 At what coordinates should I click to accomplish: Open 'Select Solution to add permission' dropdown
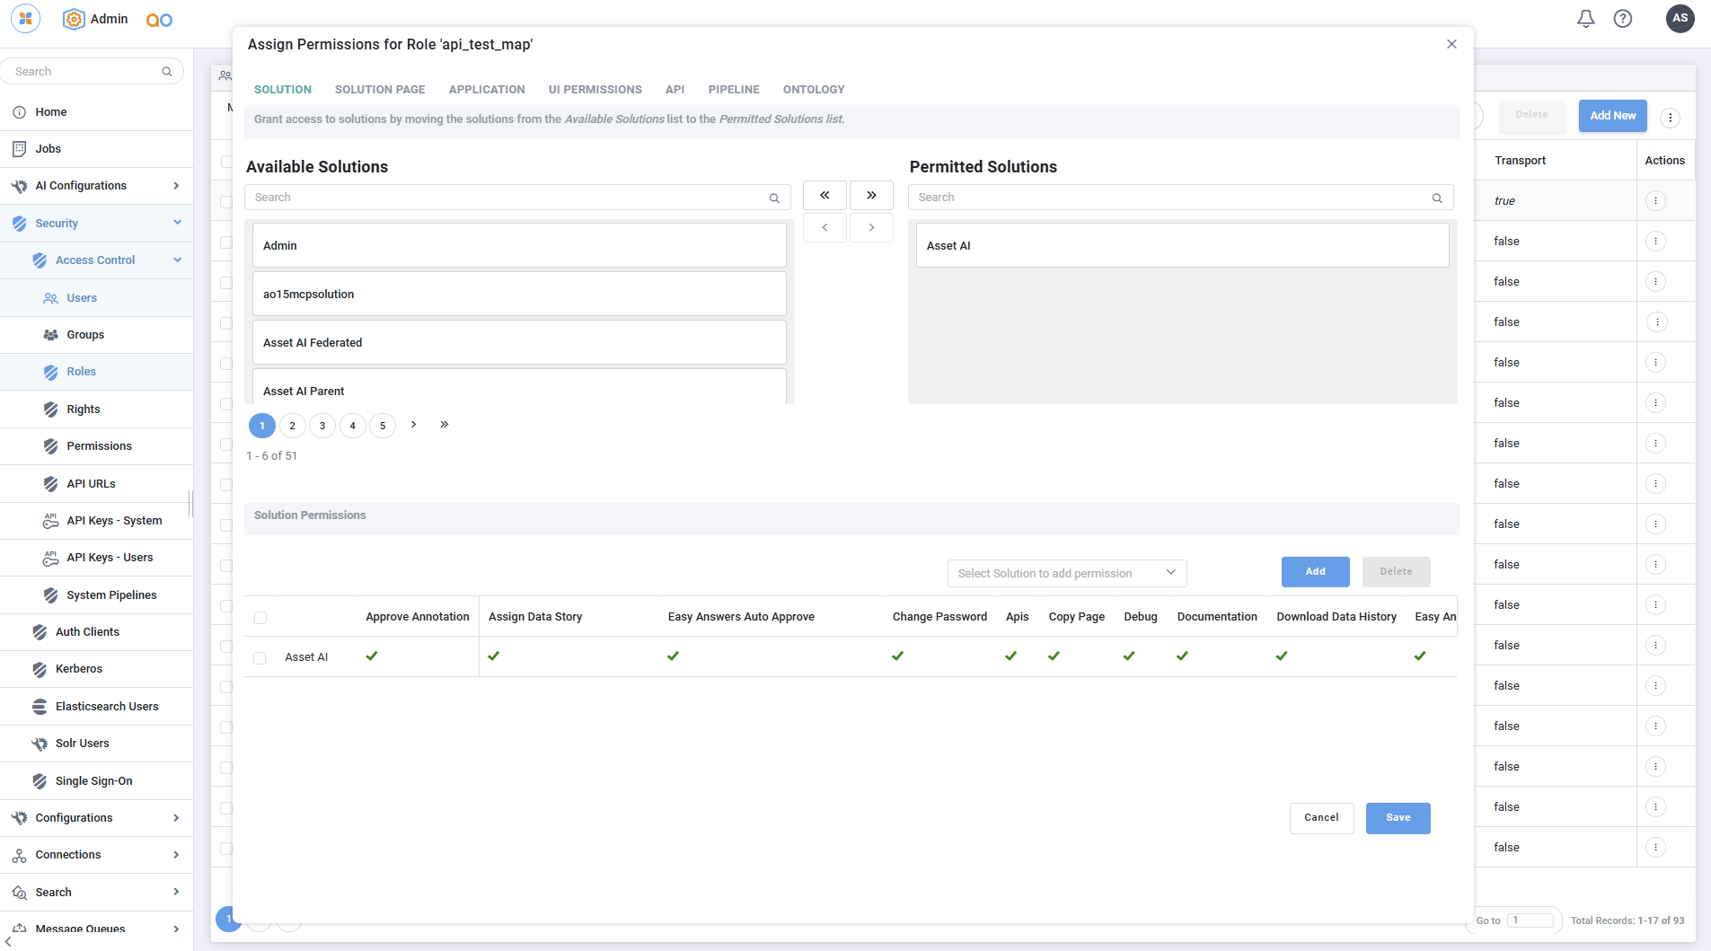(x=1067, y=573)
